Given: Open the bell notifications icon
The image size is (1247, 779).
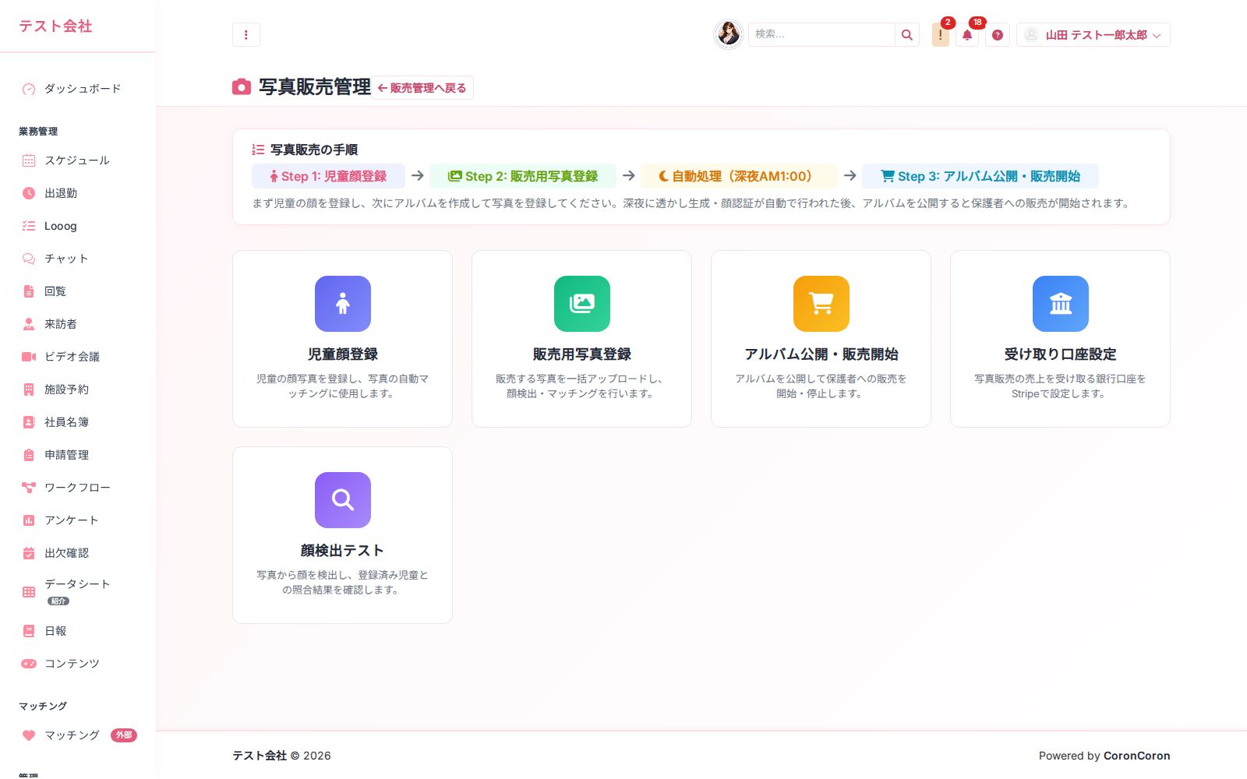Looking at the screenshot, I should point(967,35).
